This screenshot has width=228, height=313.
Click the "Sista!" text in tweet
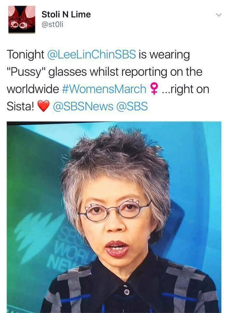pos(20,106)
